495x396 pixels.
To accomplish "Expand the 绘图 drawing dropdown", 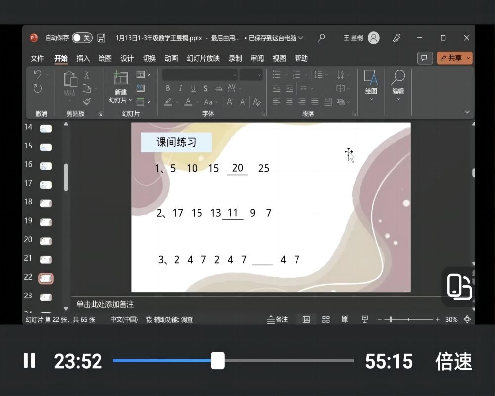I will click(371, 99).
